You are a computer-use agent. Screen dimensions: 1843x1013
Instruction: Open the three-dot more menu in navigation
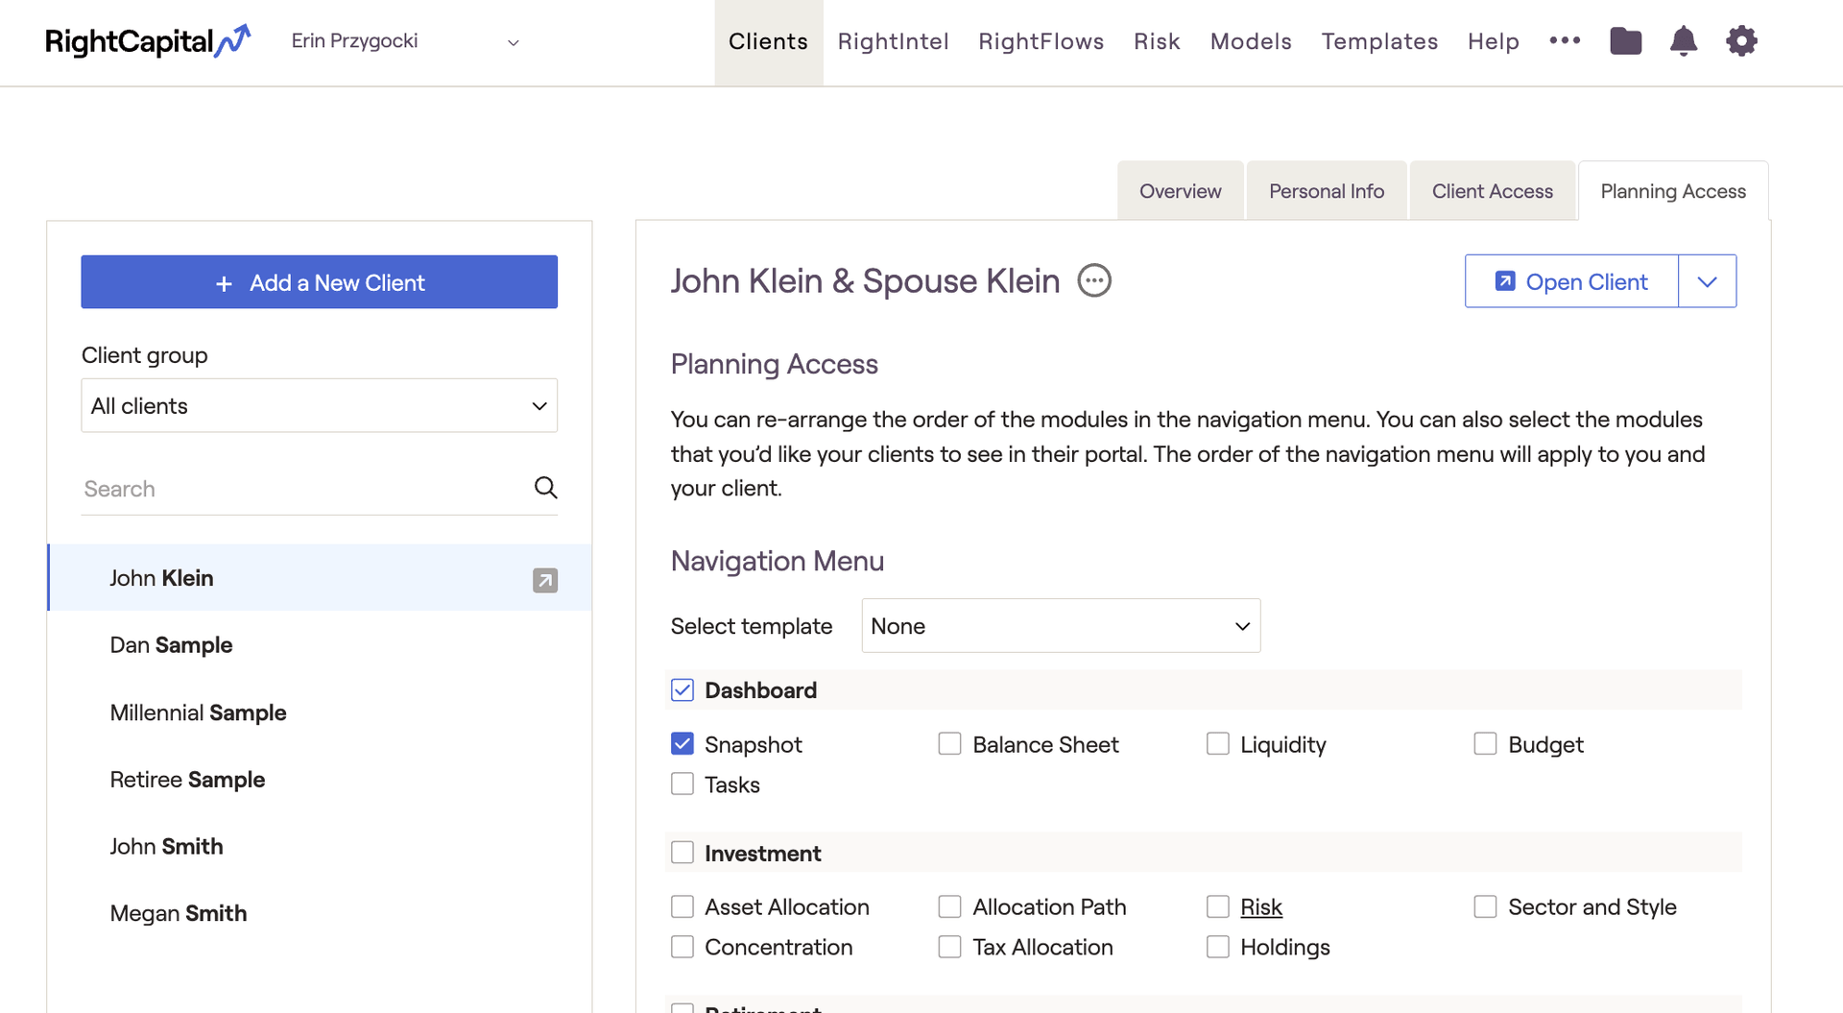click(1565, 40)
